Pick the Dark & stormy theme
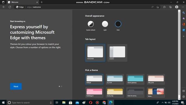This screenshot has width=186, height=105. (x=135, y=92)
